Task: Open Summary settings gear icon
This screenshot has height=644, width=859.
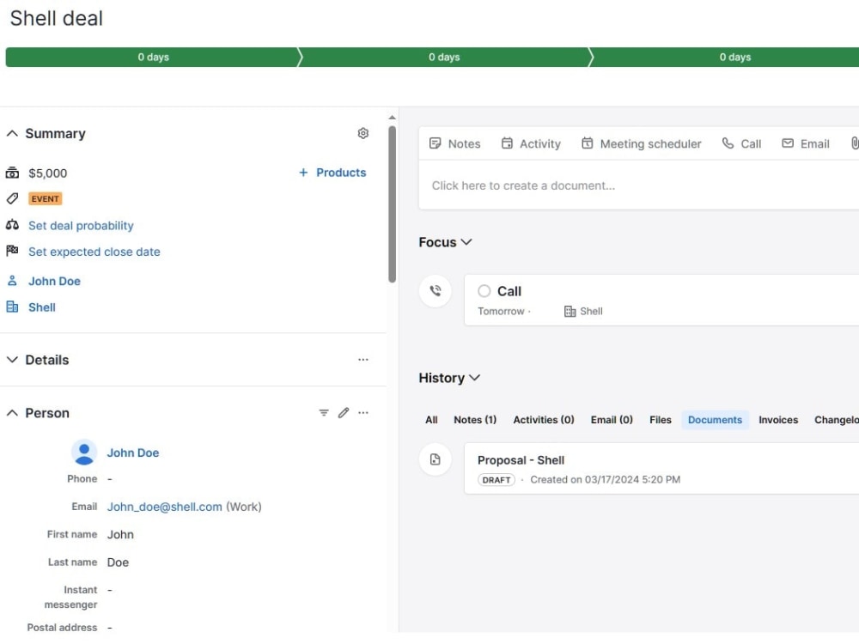Action: (362, 134)
